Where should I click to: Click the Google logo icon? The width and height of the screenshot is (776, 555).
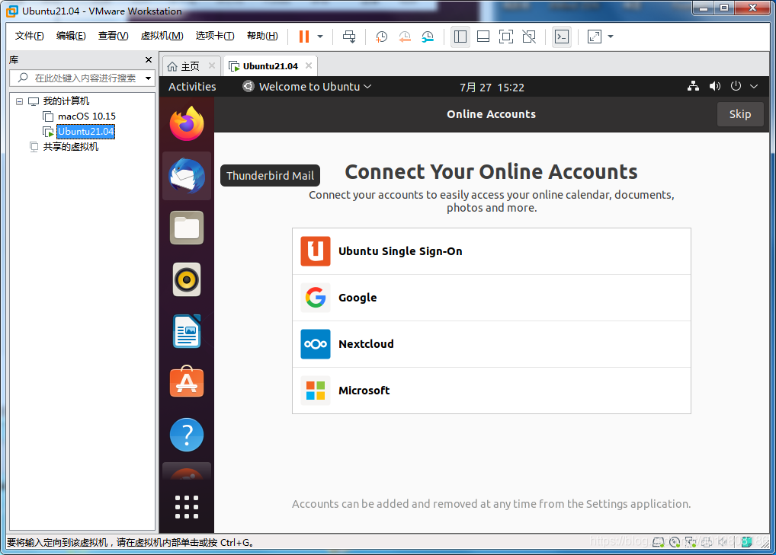(316, 298)
